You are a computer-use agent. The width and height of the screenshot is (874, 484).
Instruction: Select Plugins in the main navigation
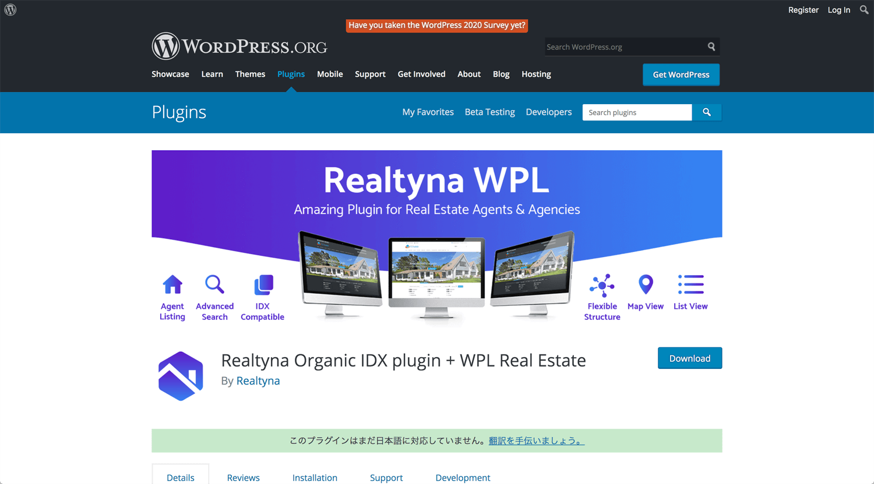(291, 74)
